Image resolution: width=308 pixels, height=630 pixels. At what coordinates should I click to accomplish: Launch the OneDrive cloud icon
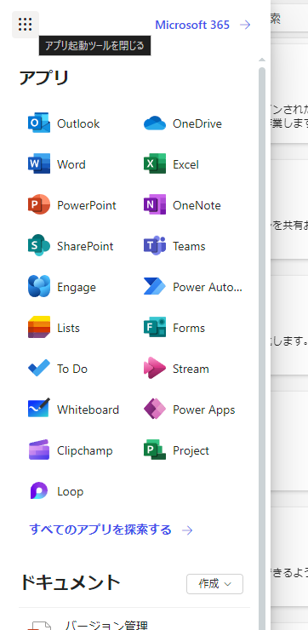(x=155, y=123)
